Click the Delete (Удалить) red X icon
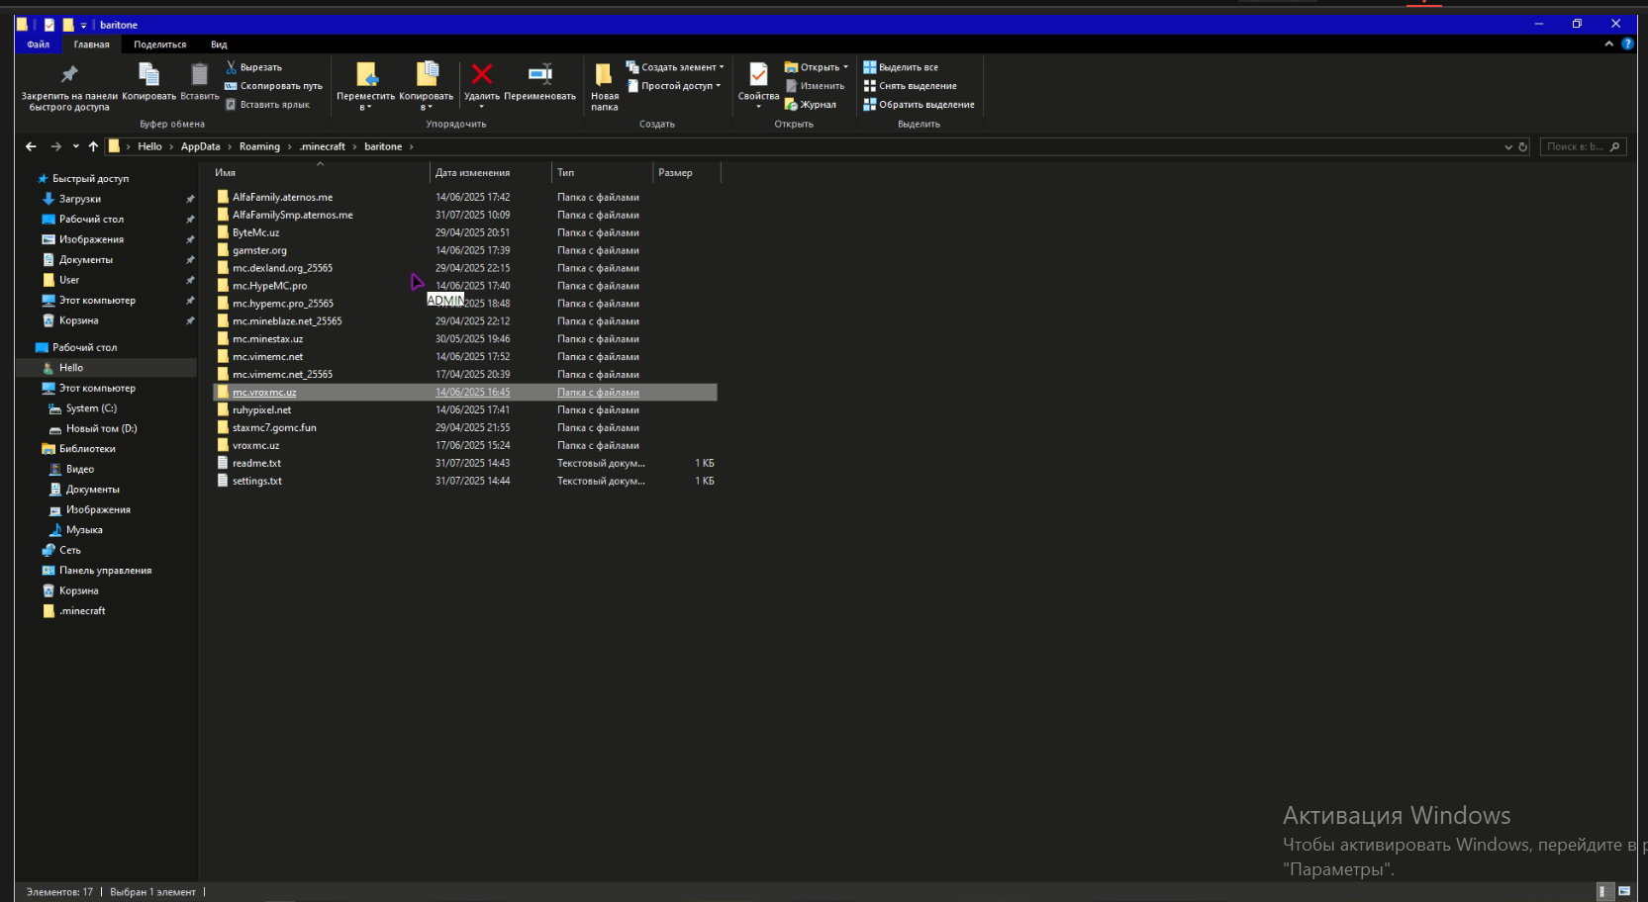1648x902 pixels. [482, 75]
